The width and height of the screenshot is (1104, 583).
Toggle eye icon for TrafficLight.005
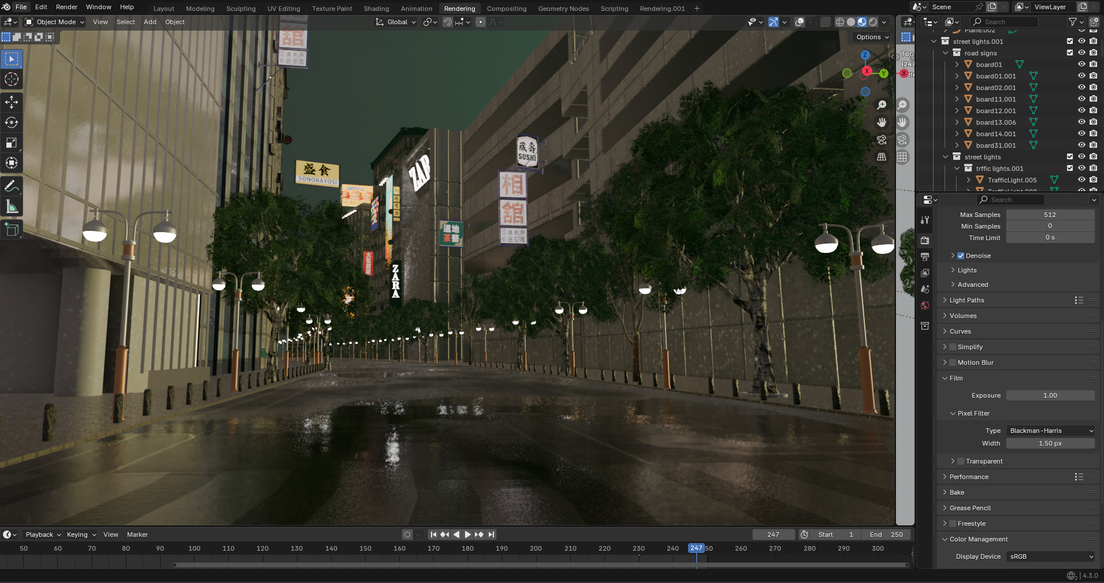1081,180
